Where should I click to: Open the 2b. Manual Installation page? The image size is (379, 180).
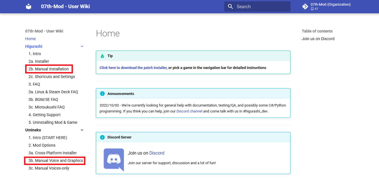(49, 69)
